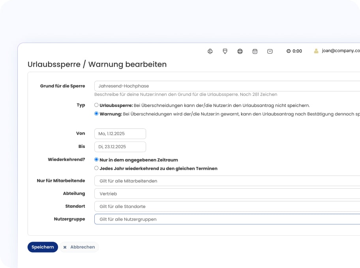Screen dimensions: 360x268
Task: Click the 'Typ' field label
Action: coord(81,105)
